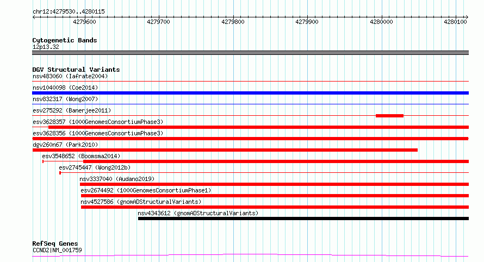Click ruler position 4280000
Viewport: 484px width, 262px height.
pos(382,22)
